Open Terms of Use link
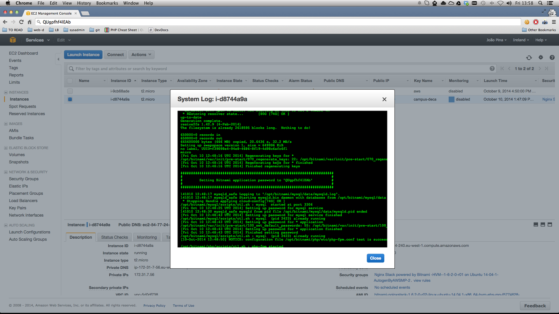The image size is (559, 314). coord(183,306)
